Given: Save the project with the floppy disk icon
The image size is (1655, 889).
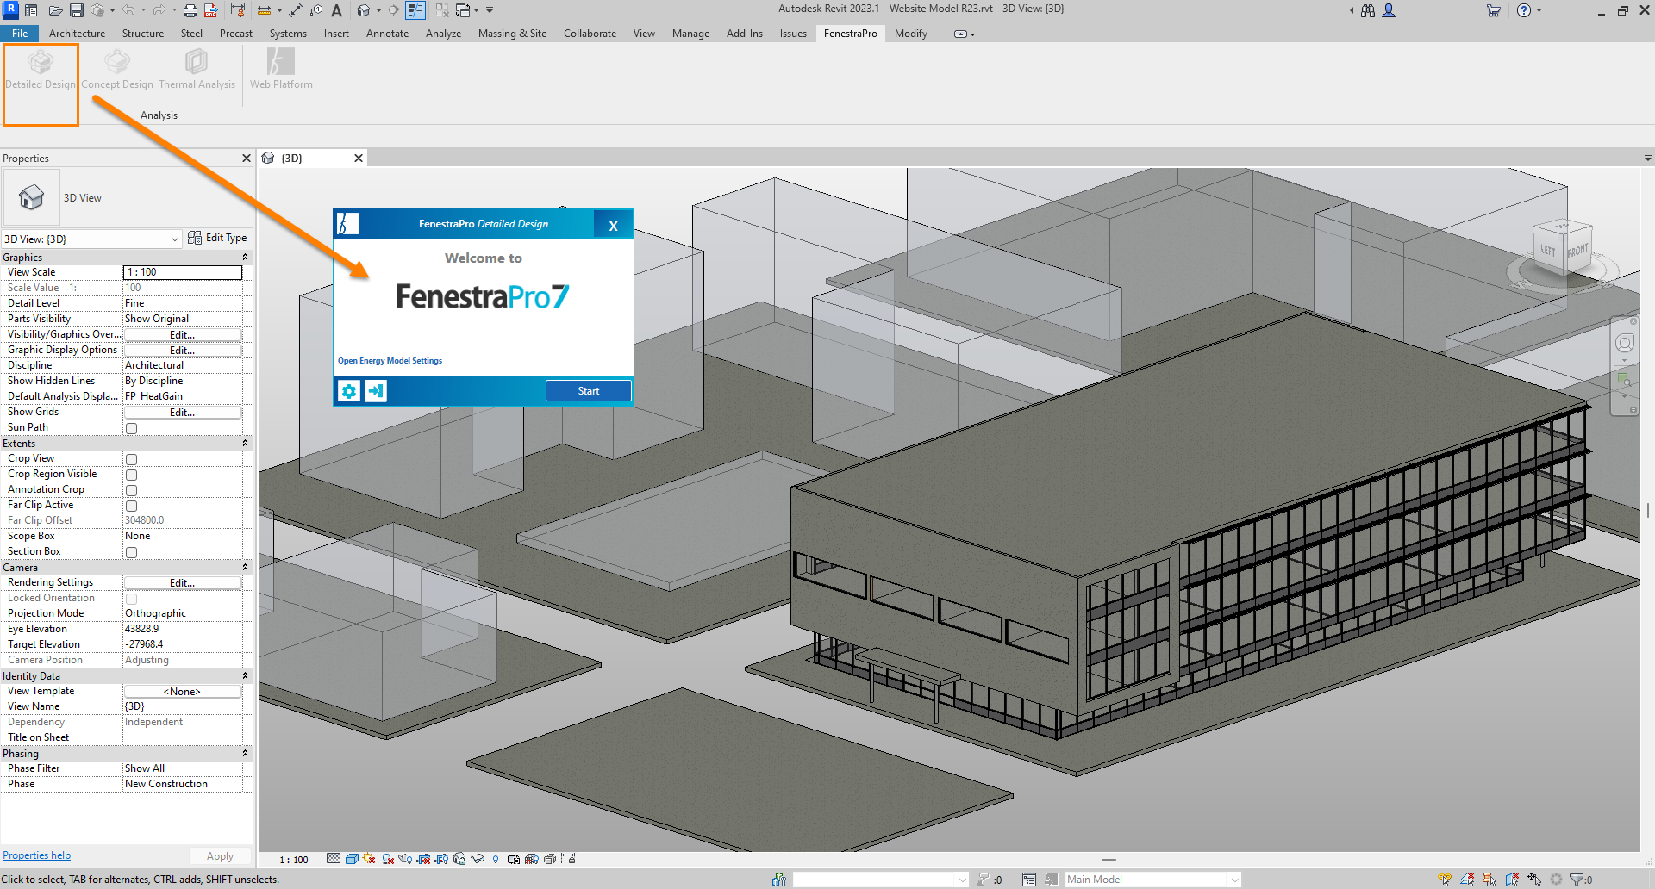Looking at the screenshot, I should point(76,10).
